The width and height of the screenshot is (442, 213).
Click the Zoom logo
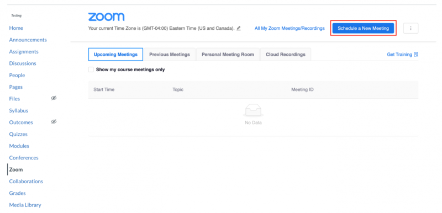coord(106,17)
